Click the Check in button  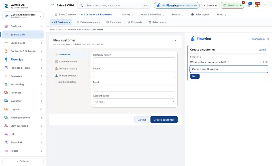coord(210,5)
